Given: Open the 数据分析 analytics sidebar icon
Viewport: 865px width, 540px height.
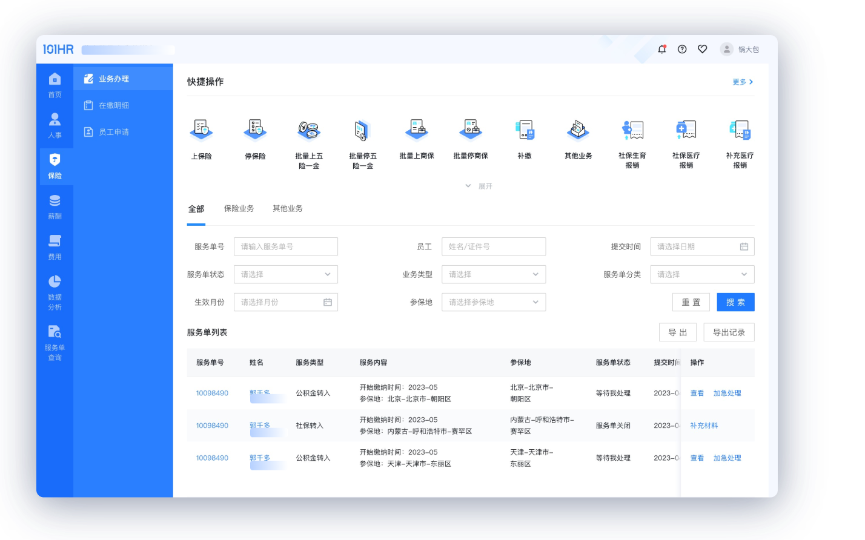Looking at the screenshot, I should (x=55, y=282).
